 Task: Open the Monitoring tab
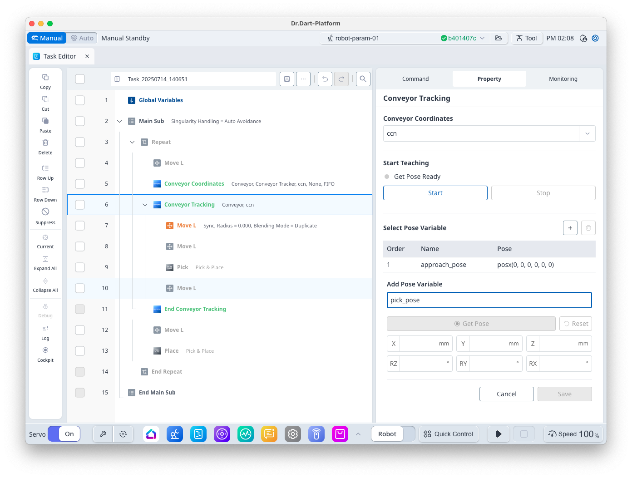click(x=563, y=79)
